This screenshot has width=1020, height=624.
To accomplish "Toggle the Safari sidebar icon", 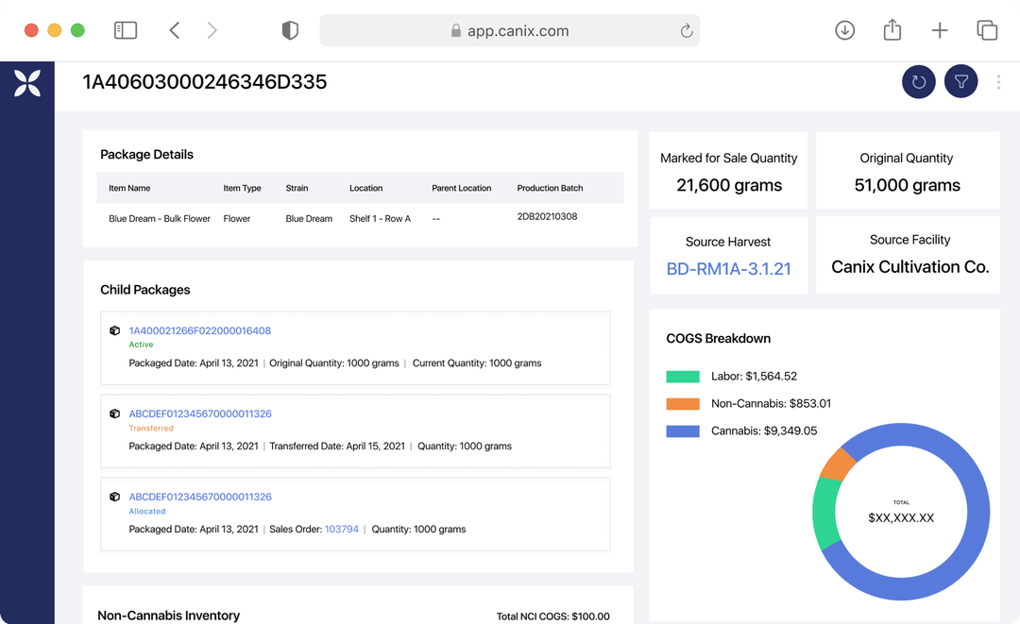I will (x=126, y=29).
